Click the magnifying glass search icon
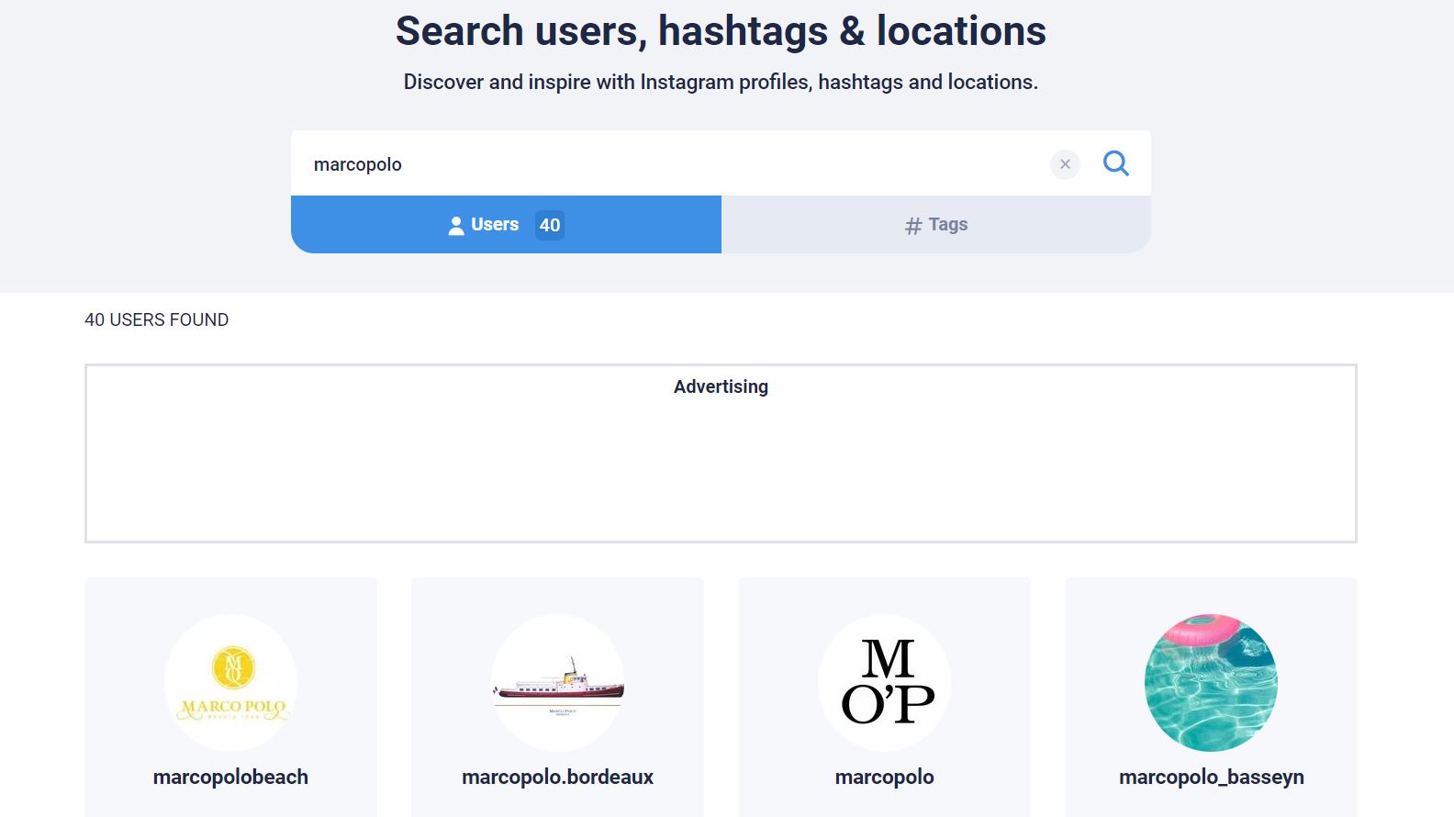The image size is (1454, 817). point(1115,163)
